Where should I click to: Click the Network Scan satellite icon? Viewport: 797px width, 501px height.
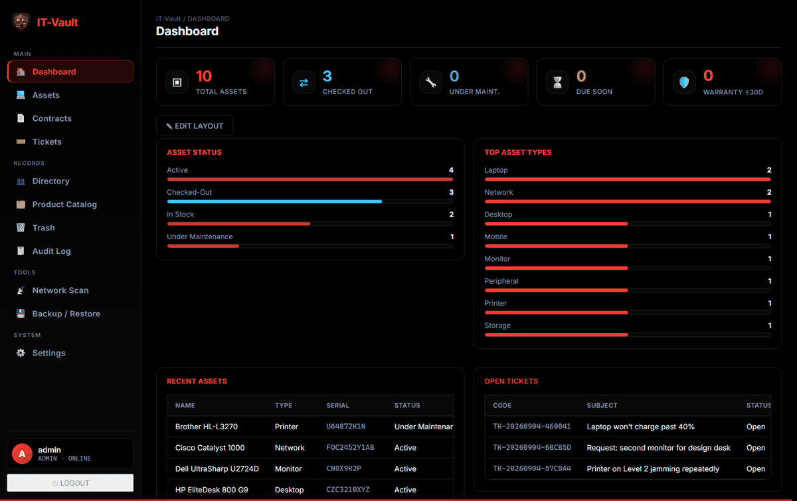[x=21, y=290]
